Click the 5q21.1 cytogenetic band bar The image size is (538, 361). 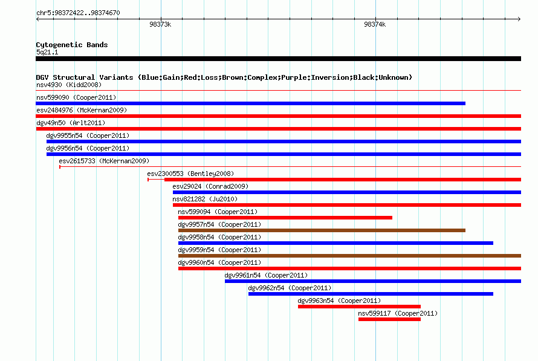278,59
